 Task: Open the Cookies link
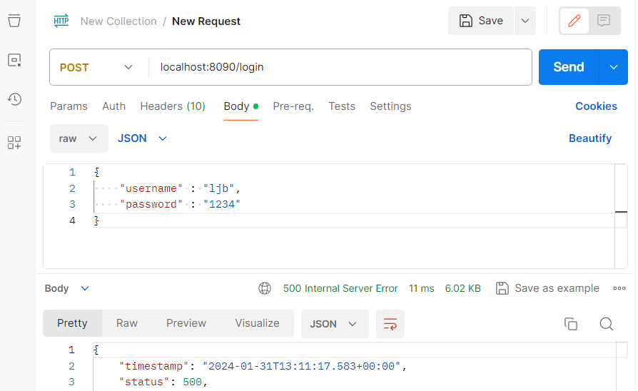596,106
